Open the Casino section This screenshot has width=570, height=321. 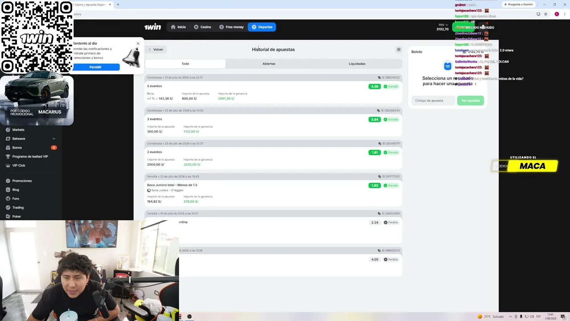click(x=202, y=27)
